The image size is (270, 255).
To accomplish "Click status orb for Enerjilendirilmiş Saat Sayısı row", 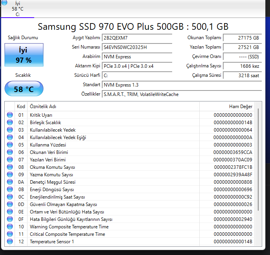I will coord(10,197).
